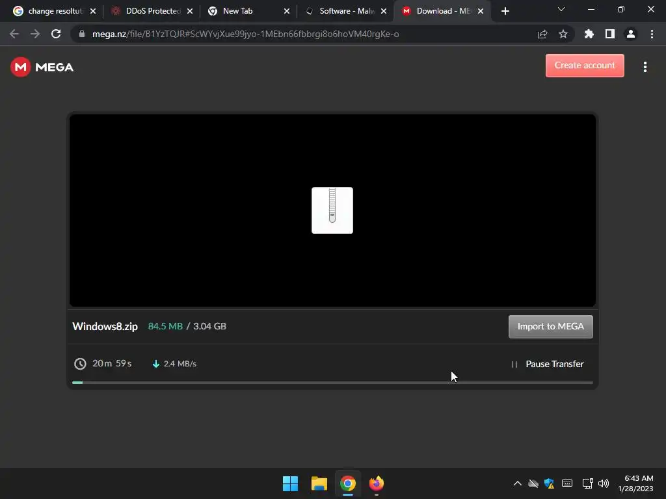The image size is (666, 499).
Task: Open a new browser tab
Action: coord(505,11)
